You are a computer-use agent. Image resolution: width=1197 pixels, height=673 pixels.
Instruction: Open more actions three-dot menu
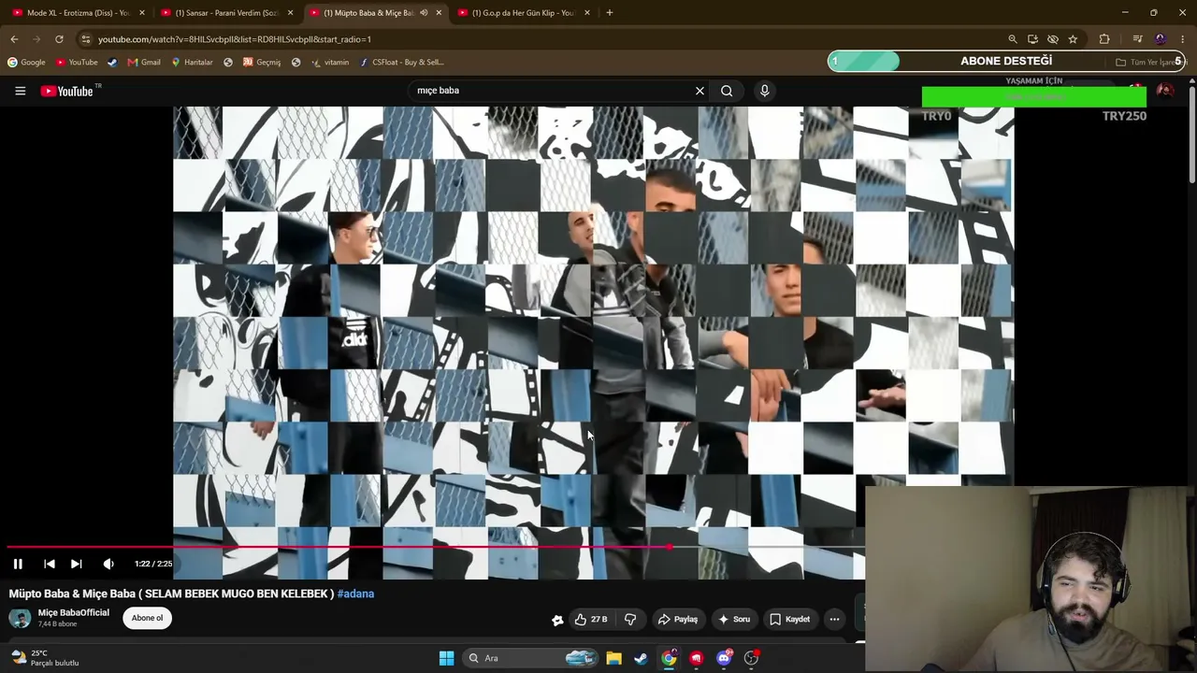tap(834, 619)
